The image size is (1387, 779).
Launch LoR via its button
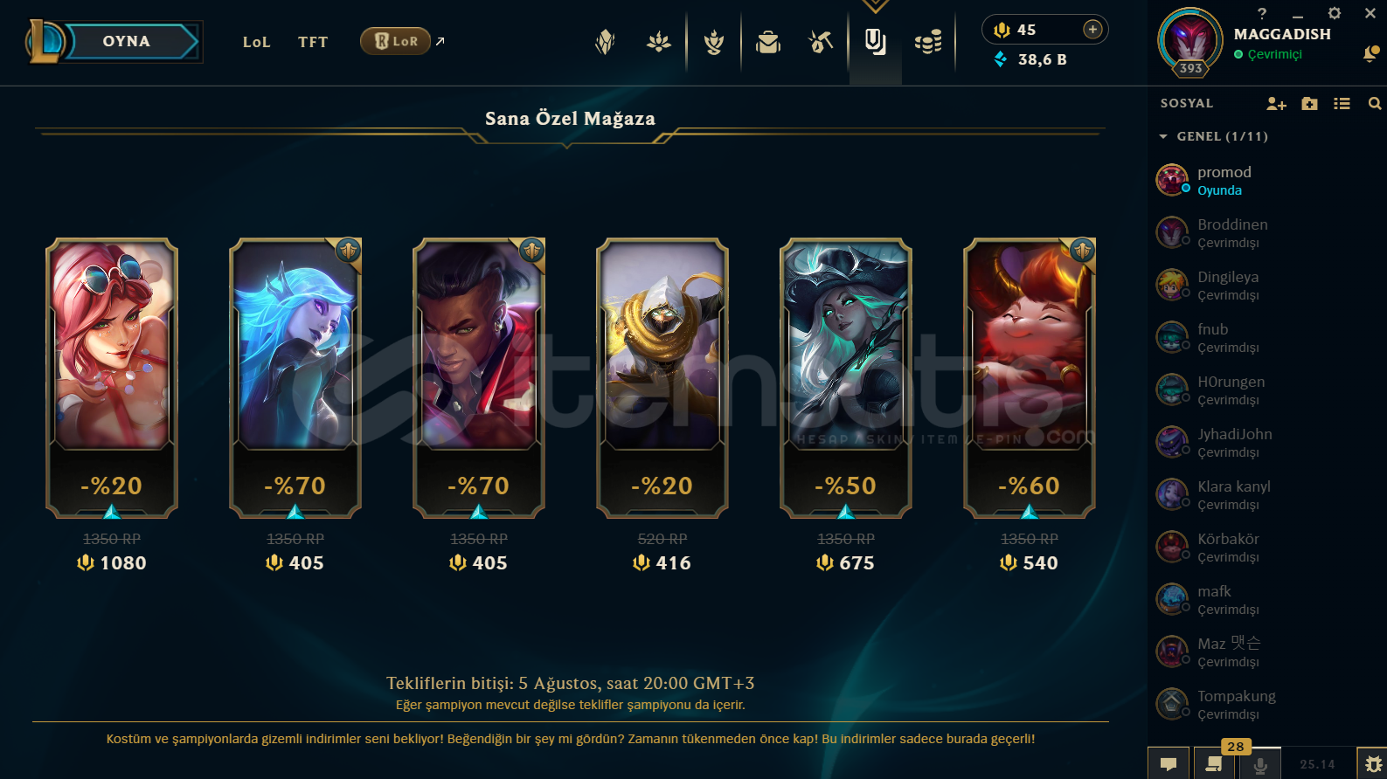pyautogui.click(x=396, y=41)
